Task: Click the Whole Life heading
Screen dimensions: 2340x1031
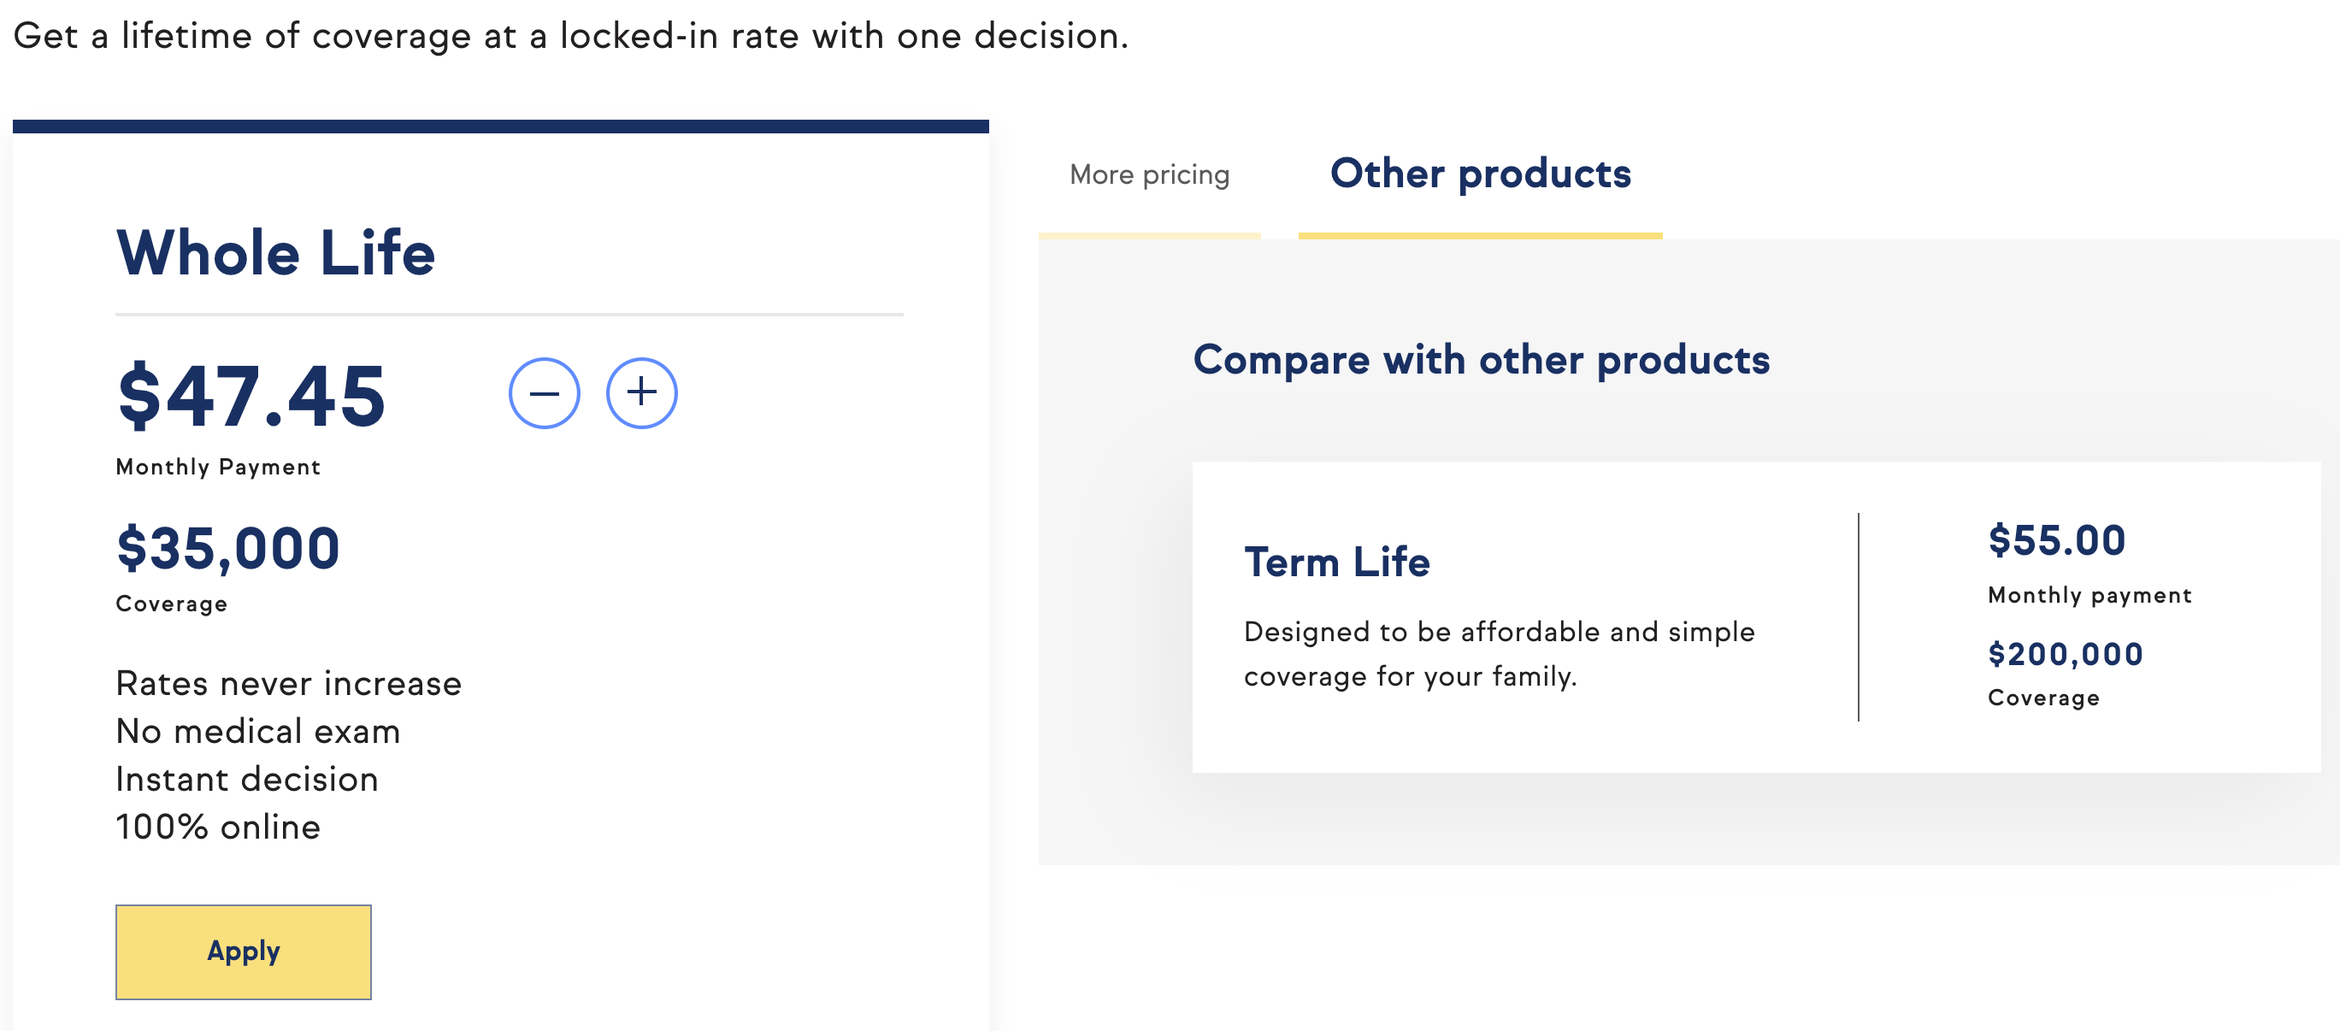Action: coord(275,252)
